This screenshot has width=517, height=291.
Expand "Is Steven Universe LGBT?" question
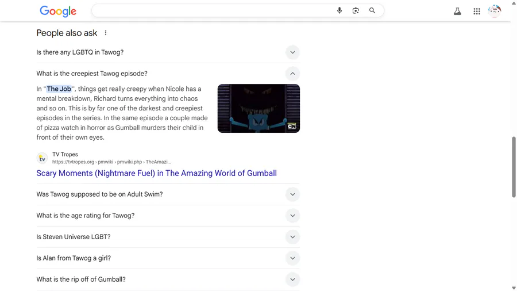point(168,237)
